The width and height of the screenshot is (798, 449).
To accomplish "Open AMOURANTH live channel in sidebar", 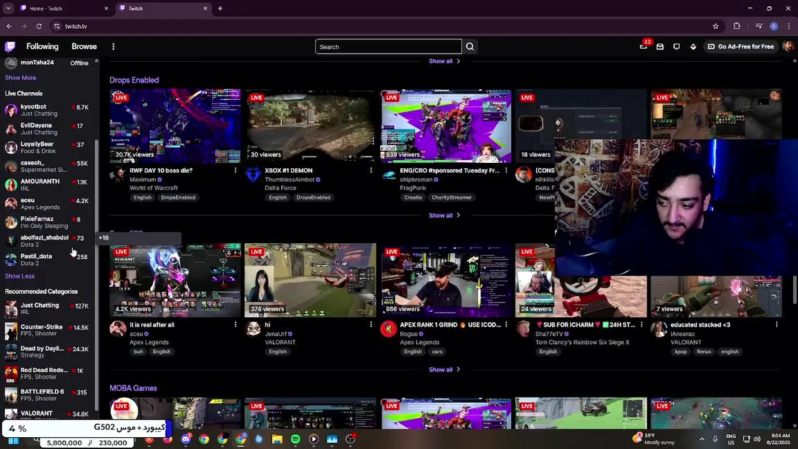I will (47, 185).
